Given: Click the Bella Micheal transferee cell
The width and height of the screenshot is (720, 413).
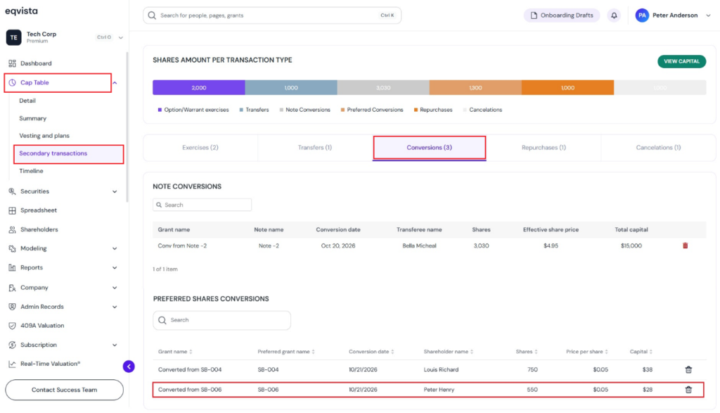Looking at the screenshot, I should [419, 246].
